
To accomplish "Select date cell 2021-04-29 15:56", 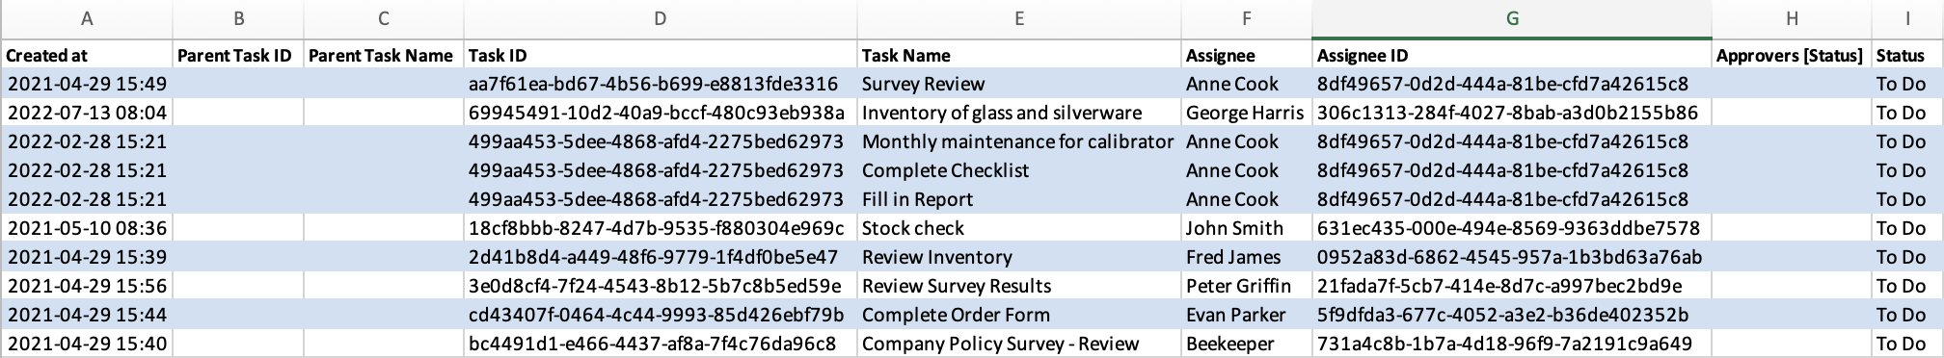I will pyautogui.click(x=88, y=286).
